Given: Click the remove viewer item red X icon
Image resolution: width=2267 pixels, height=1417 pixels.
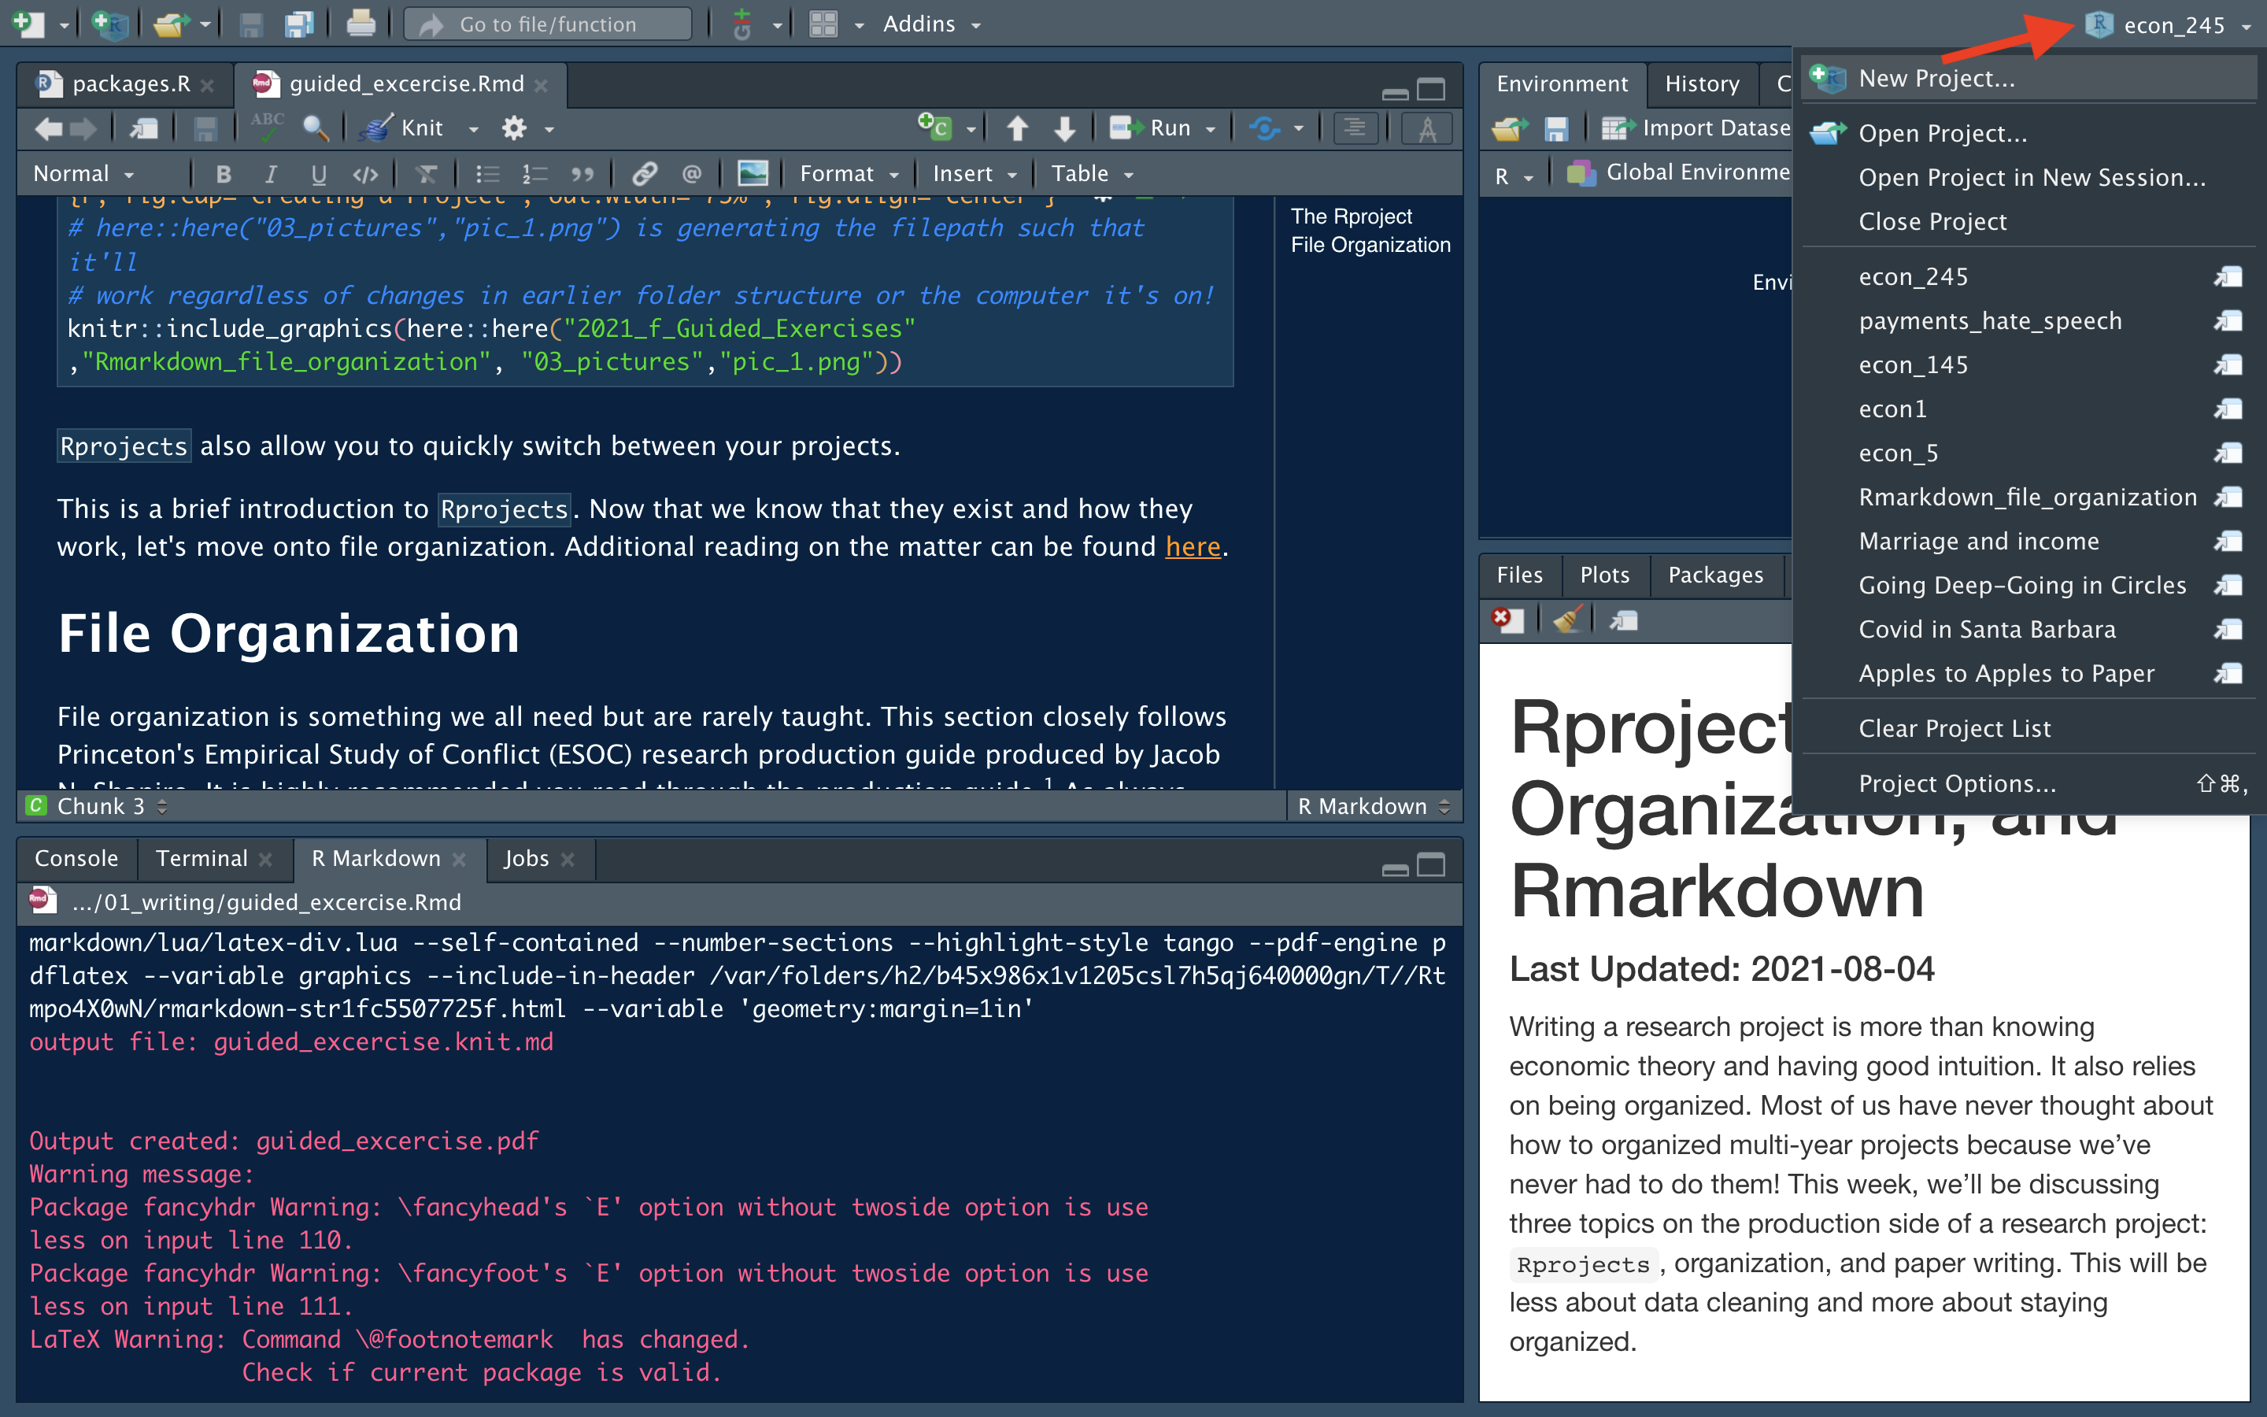Looking at the screenshot, I should [1507, 620].
